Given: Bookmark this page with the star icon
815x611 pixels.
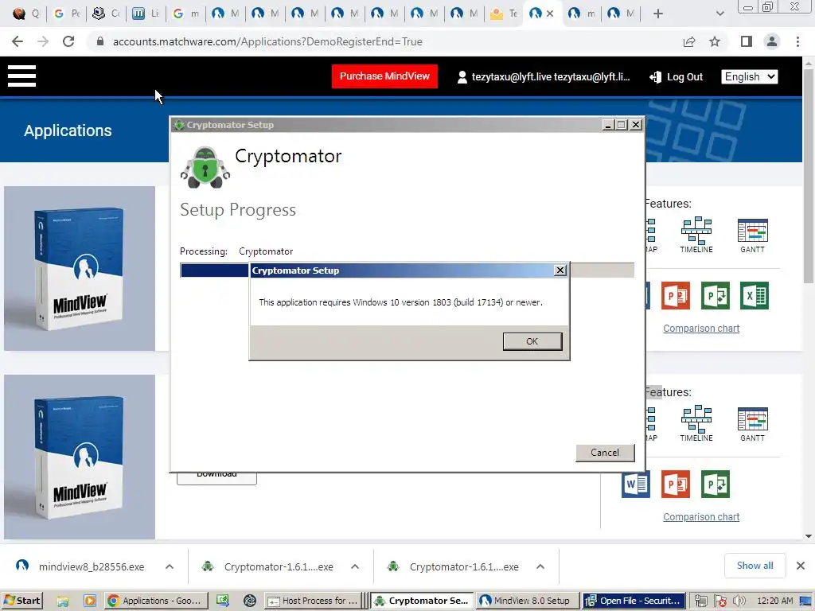Looking at the screenshot, I should point(715,41).
